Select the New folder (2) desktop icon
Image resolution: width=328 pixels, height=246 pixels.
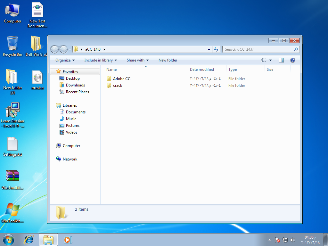12,82
